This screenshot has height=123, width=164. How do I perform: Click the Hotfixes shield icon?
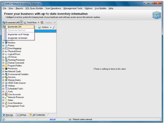pos(6,86)
